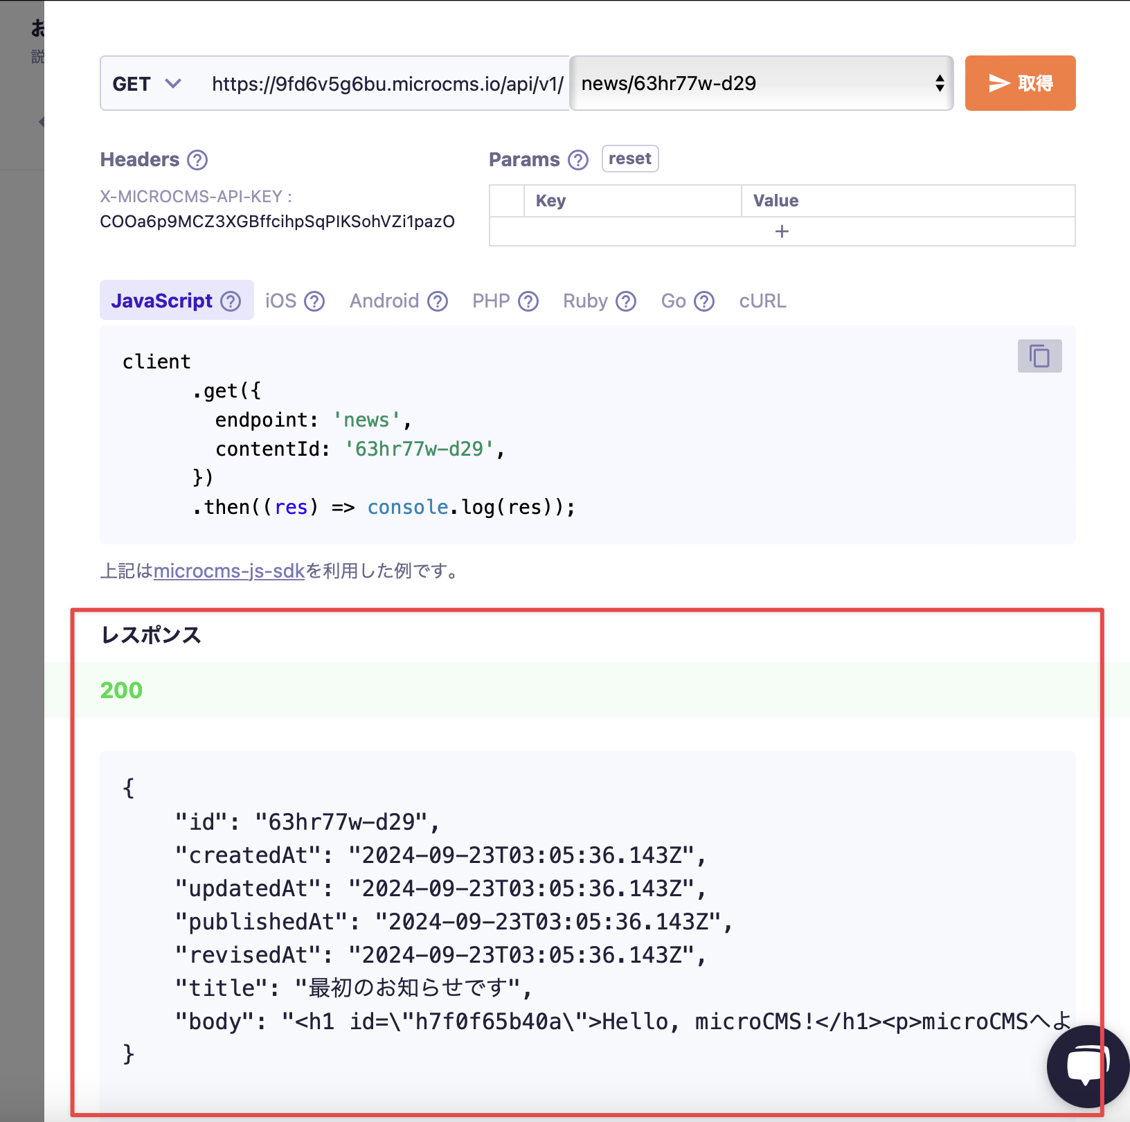
Task: Open the microcms-js-sdk link
Action: point(229,571)
